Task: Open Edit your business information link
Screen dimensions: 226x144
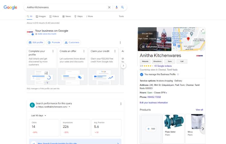Action: click(x=154, y=103)
